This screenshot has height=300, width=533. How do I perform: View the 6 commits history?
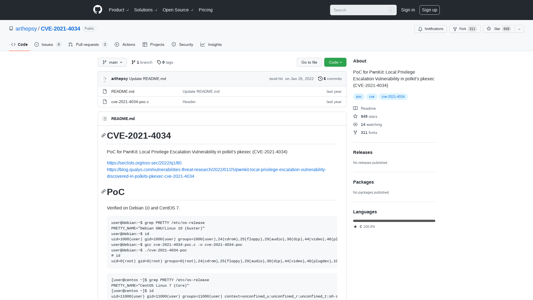(x=330, y=79)
